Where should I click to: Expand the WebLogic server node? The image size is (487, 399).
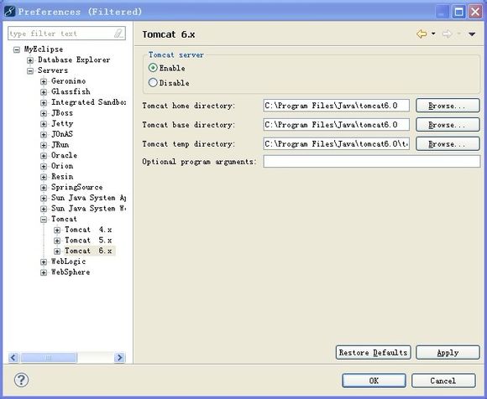(44, 262)
